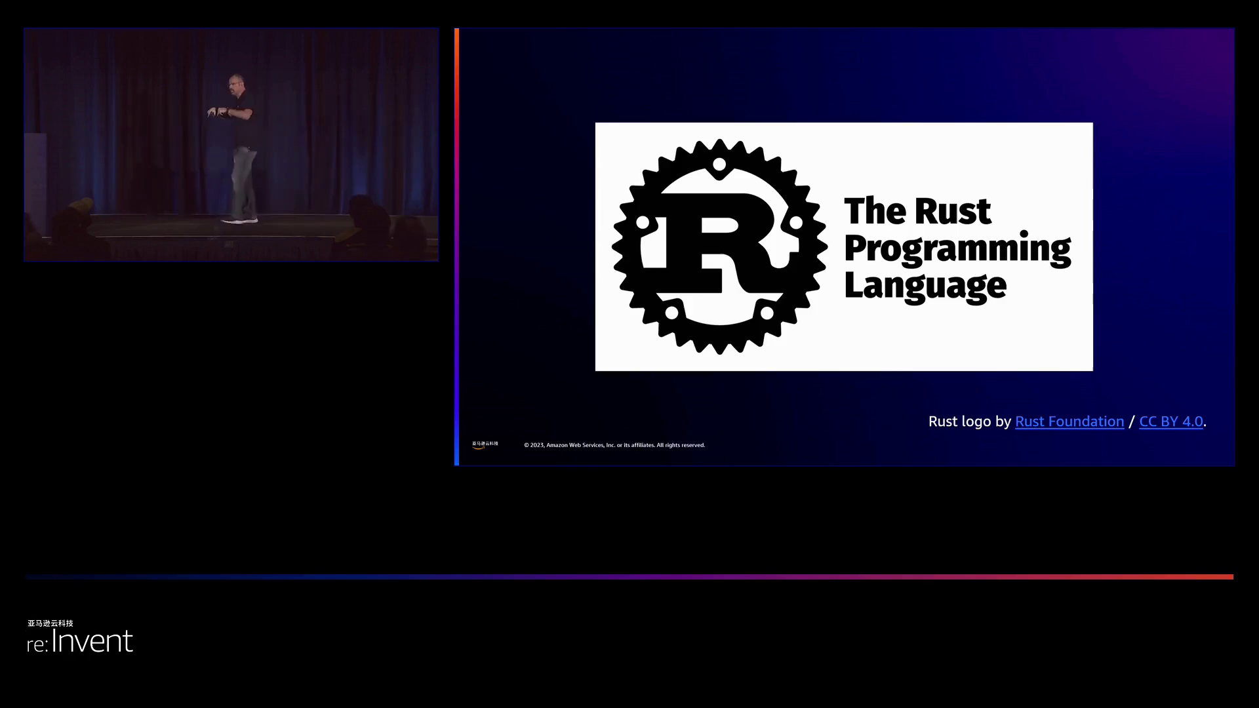Open the Rust Foundation link
1259x708 pixels.
(1069, 422)
